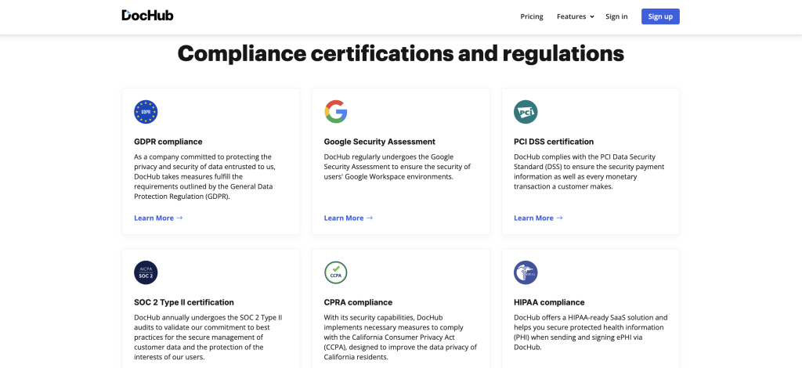The width and height of the screenshot is (802, 368).
Task: Open the Features menu
Action: [571, 16]
